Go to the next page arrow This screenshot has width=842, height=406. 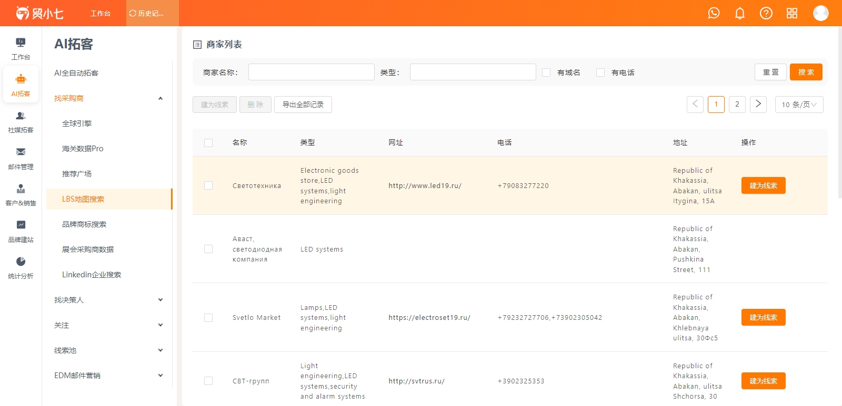pyautogui.click(x=758, y=105)
